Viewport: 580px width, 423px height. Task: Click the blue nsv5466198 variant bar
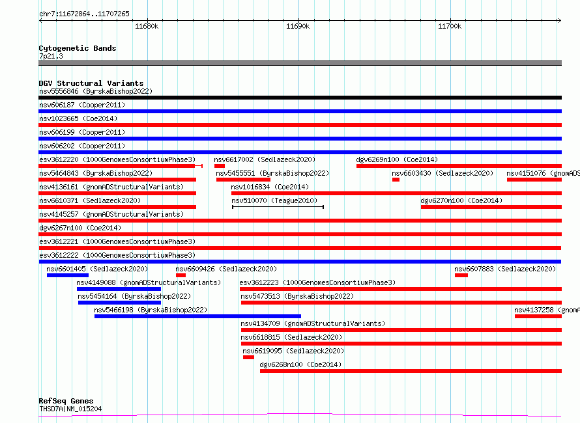click(x=197, y=316)
